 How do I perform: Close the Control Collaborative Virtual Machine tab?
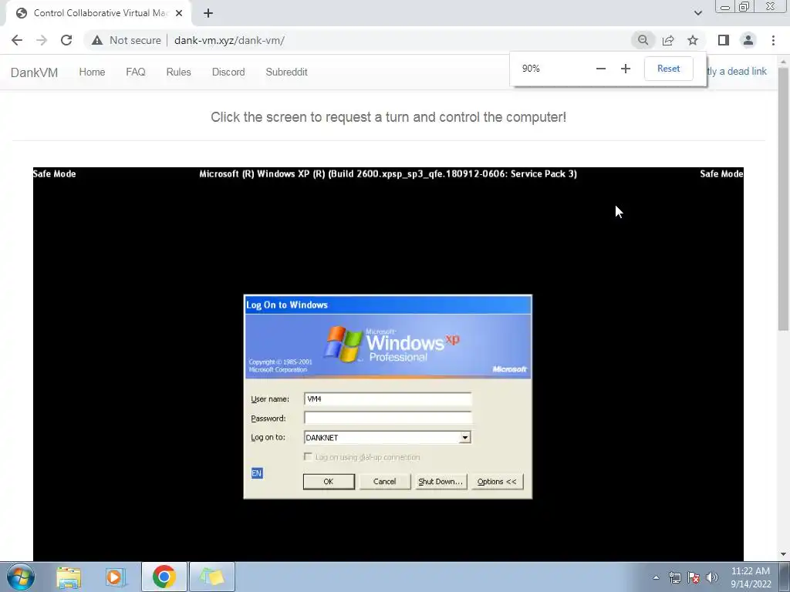[179, 13]
